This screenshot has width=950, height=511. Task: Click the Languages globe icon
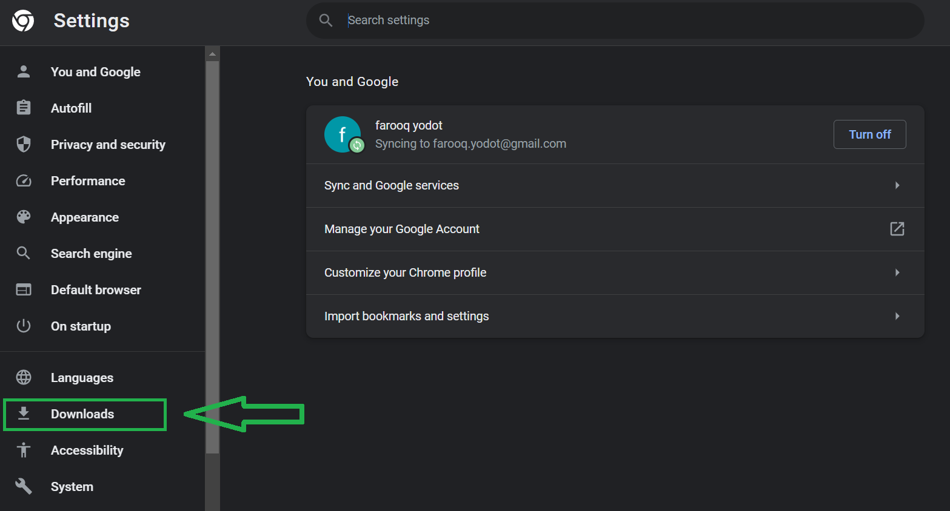(x=23, y=377)
